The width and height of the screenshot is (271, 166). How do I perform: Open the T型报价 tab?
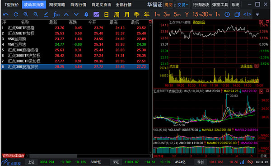click(x=11, y=5)
